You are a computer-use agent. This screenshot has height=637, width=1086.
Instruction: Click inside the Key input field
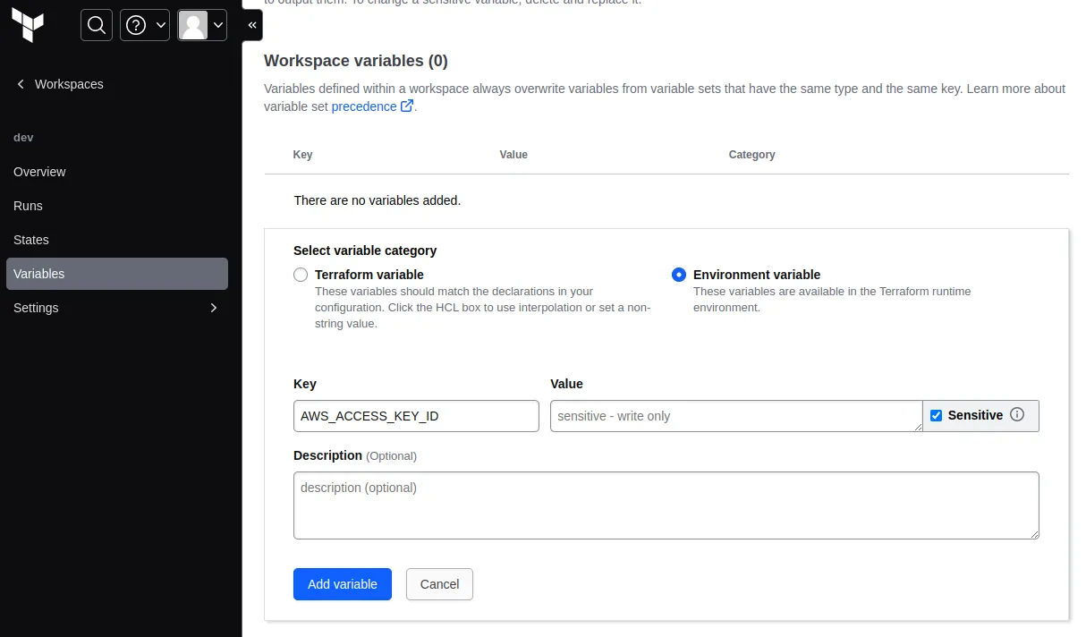click(x=415, y=415)
